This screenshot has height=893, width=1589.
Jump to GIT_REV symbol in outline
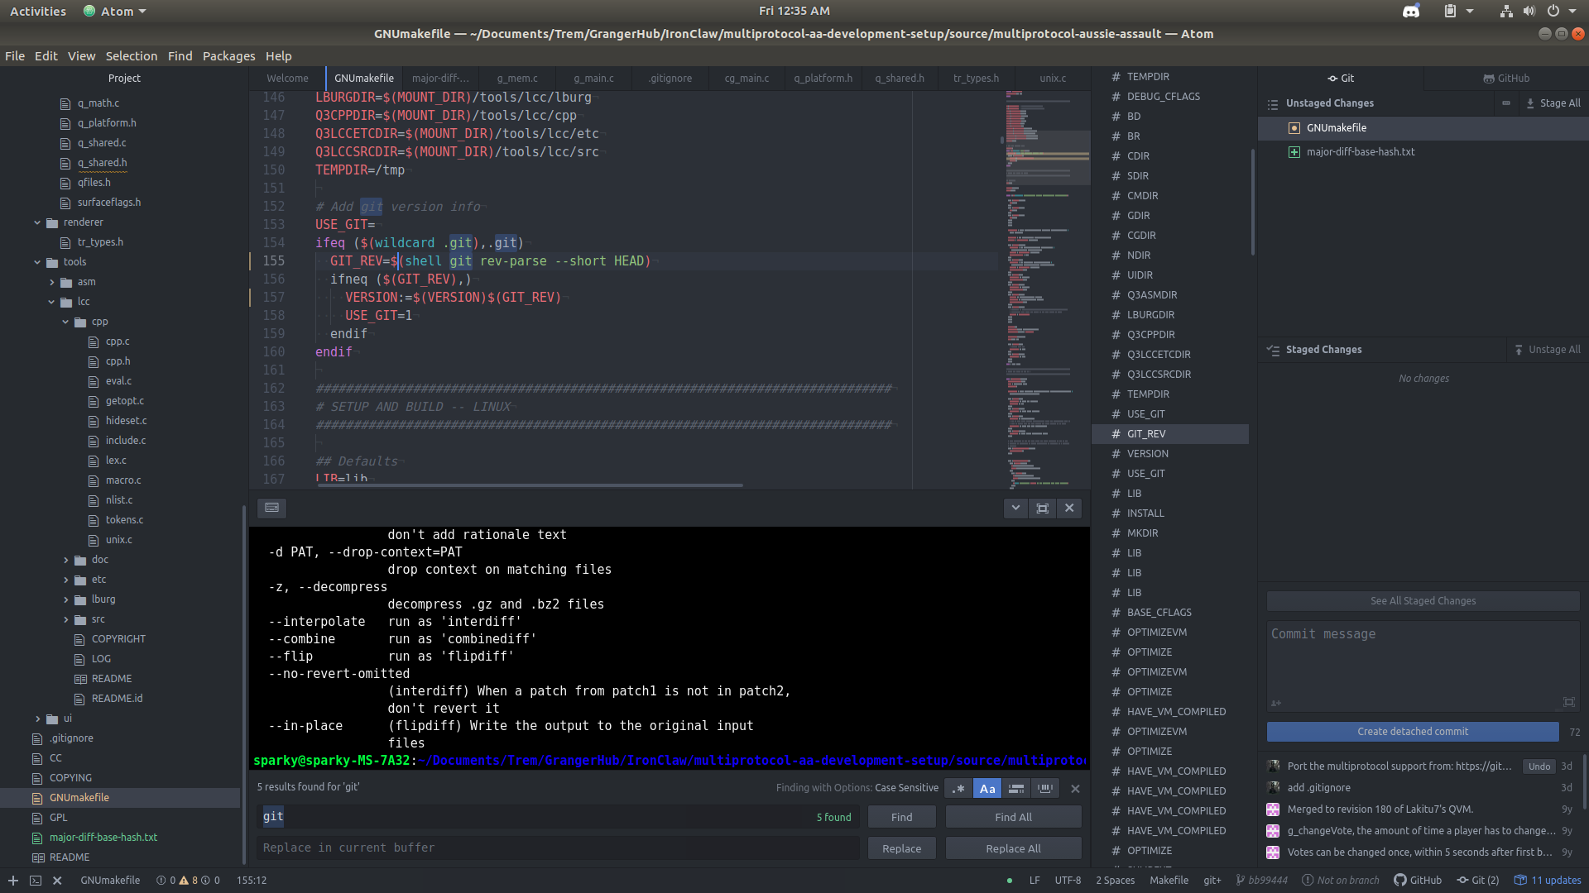pos(1169,434)
